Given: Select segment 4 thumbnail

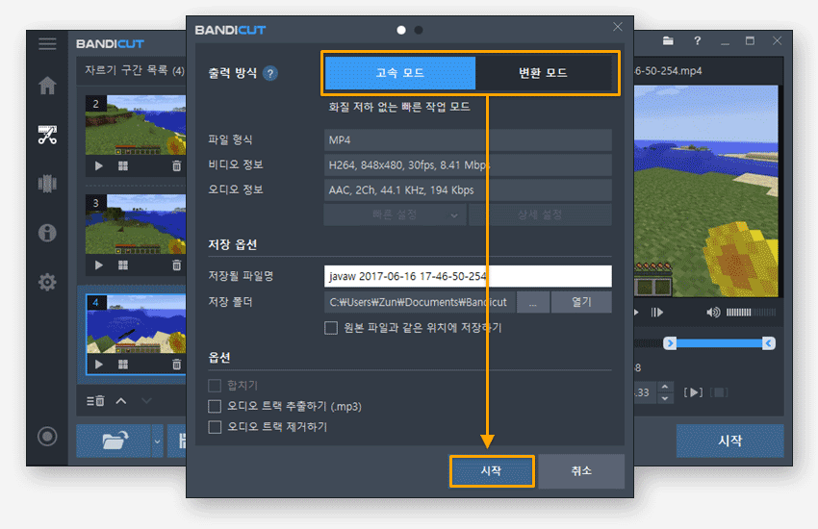Looking at the screenshot, I should point(136,324).
